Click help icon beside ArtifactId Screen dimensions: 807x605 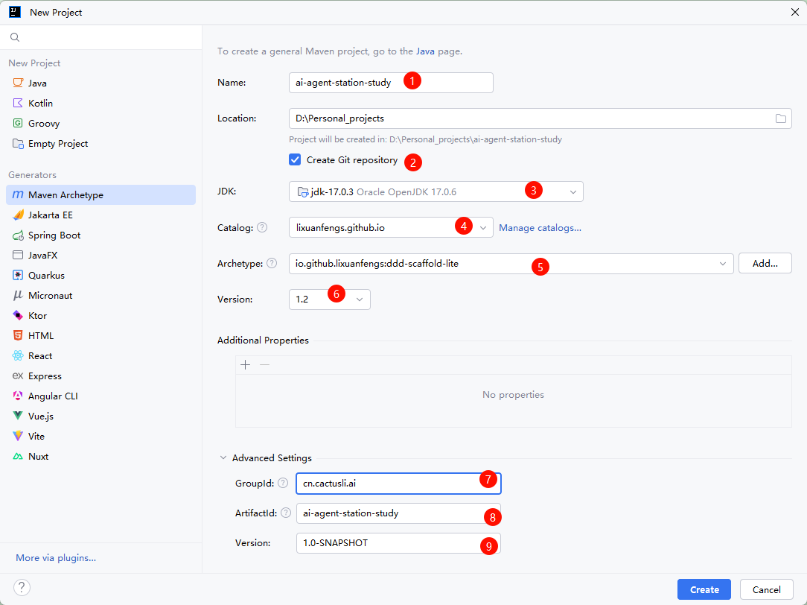coord(286,513)
